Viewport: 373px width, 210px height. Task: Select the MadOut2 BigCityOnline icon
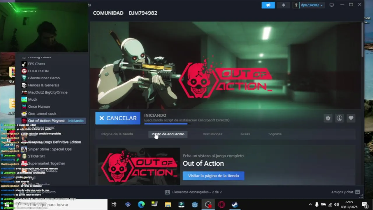(x=24, y=92)
